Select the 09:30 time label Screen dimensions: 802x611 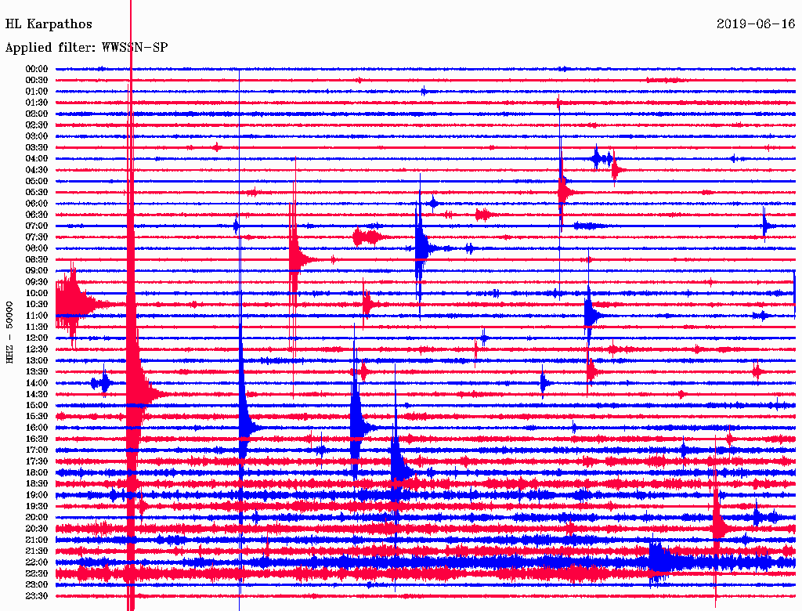click(x=37, y=282)
